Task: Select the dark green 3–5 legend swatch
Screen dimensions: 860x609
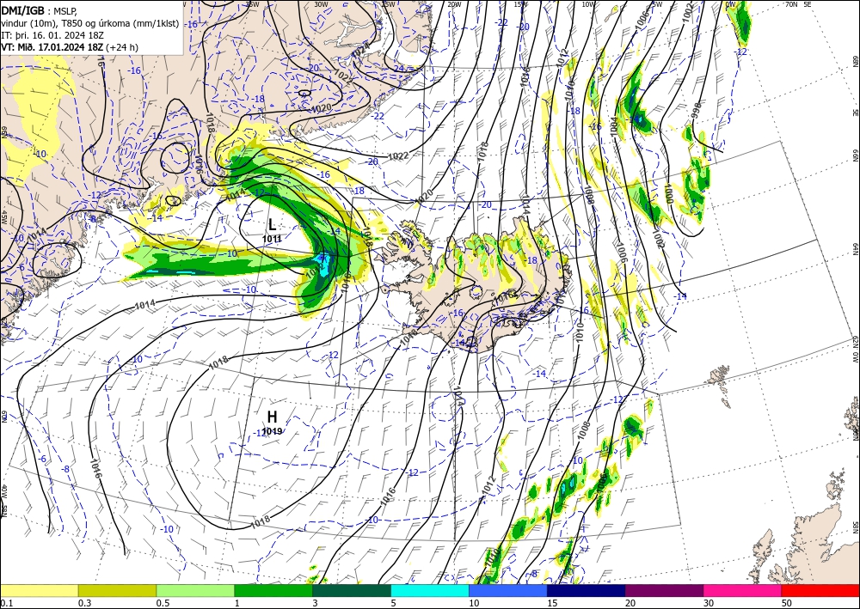Action: [x=352, y=590]
